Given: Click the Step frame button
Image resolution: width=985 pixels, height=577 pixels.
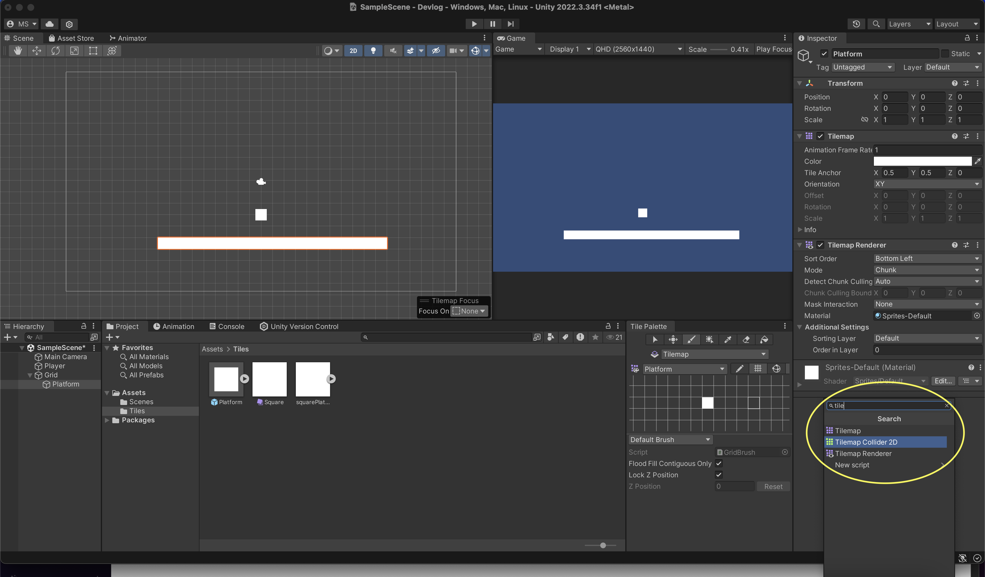Looking at the screenshot, I should pos(510,24).
